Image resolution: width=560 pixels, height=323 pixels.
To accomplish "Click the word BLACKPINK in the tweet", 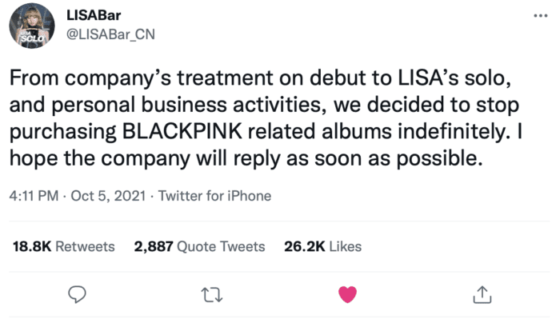I will pyautogui.click(x=182, y=131).
